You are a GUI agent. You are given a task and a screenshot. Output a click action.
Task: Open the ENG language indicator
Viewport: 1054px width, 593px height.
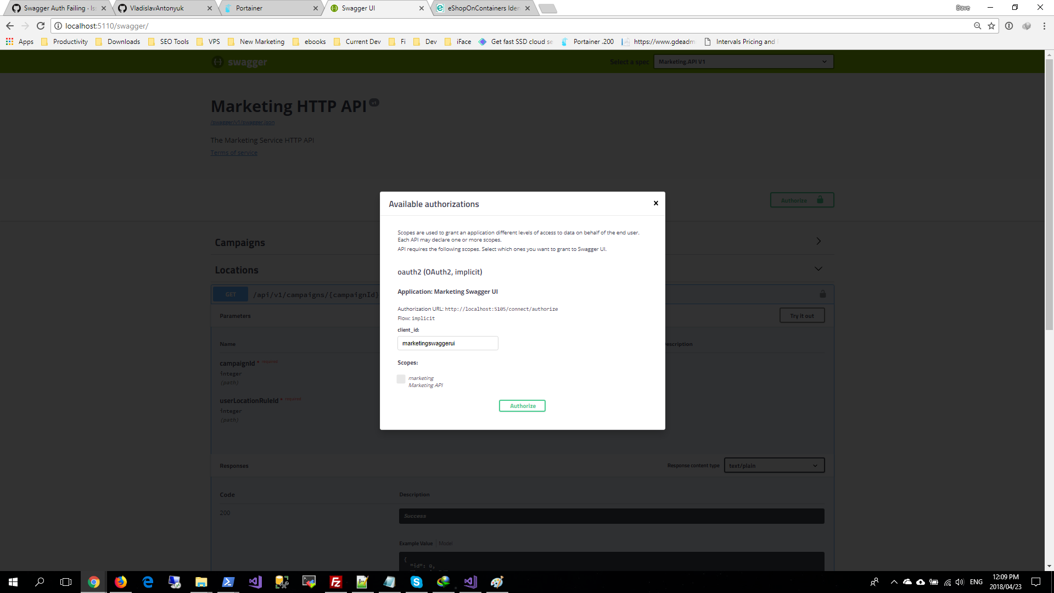[976, 582]
